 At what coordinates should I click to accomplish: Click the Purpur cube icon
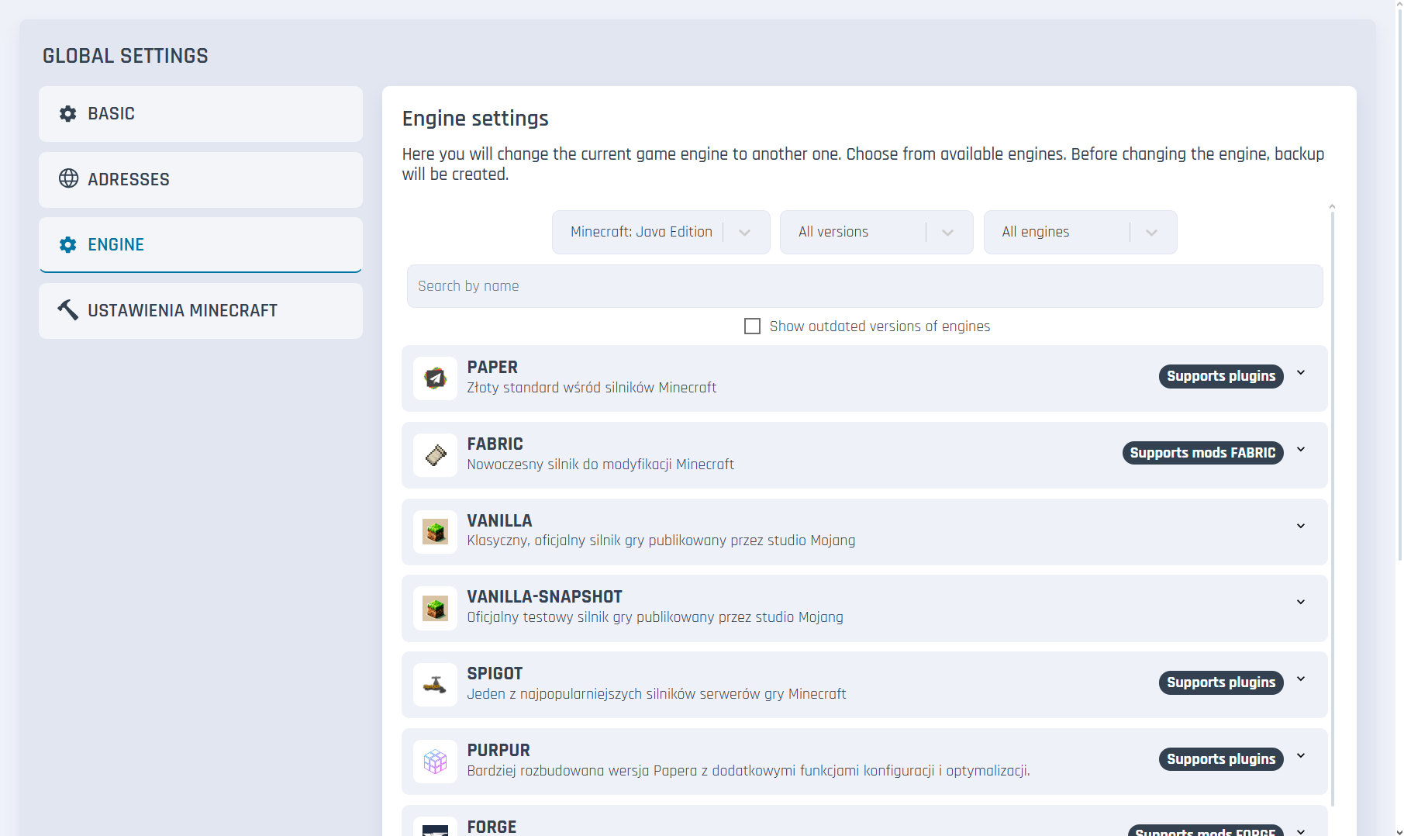click(435, 762)
